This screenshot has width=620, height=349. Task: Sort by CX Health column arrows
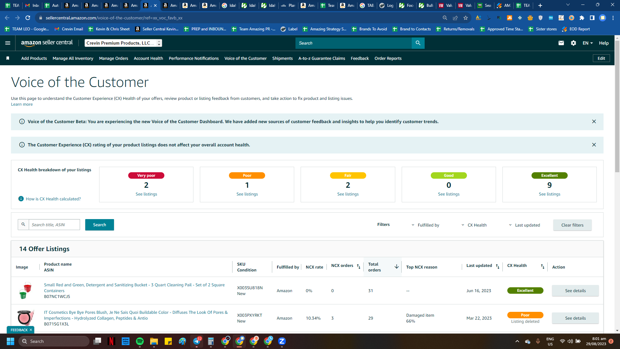542,266
